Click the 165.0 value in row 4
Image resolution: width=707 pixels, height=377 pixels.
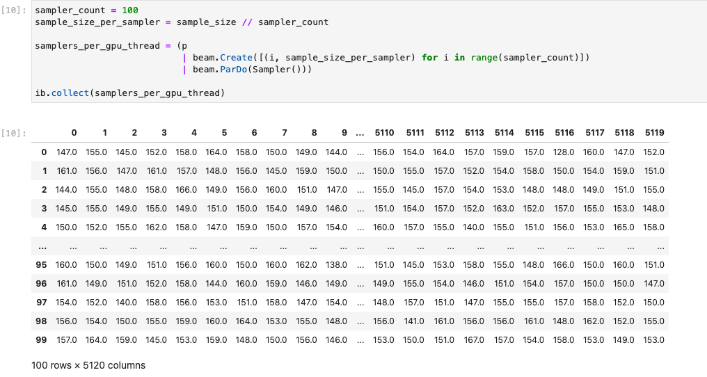click(624, 227)
